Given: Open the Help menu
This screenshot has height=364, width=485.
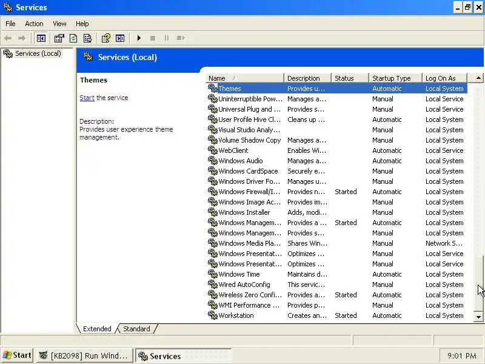Looking at the screenshot, I should [82, 24].
